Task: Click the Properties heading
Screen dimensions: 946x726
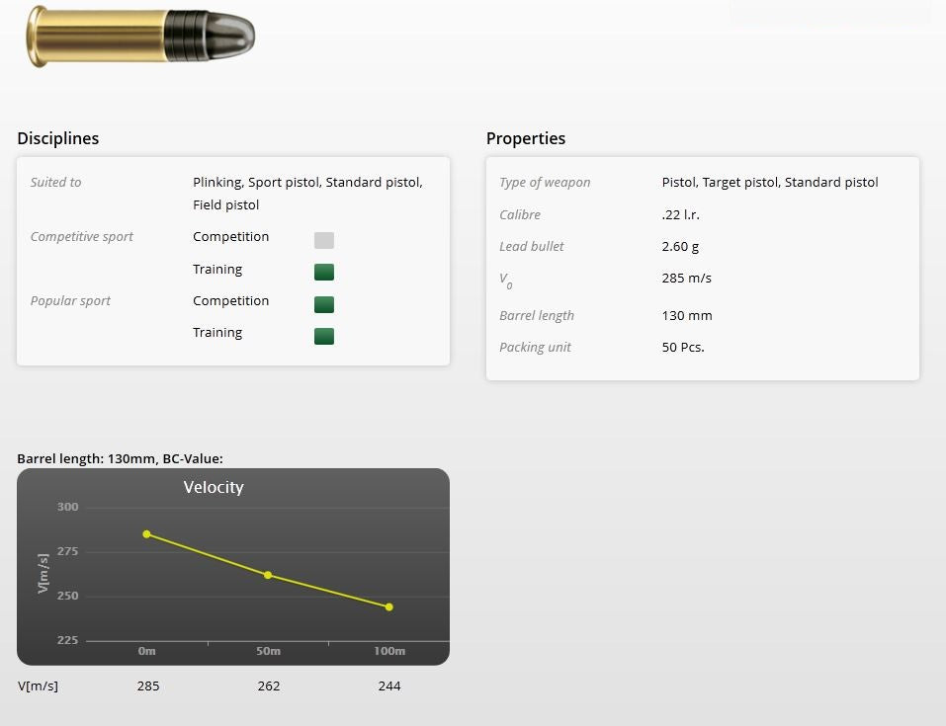Action: pos(526,138)
